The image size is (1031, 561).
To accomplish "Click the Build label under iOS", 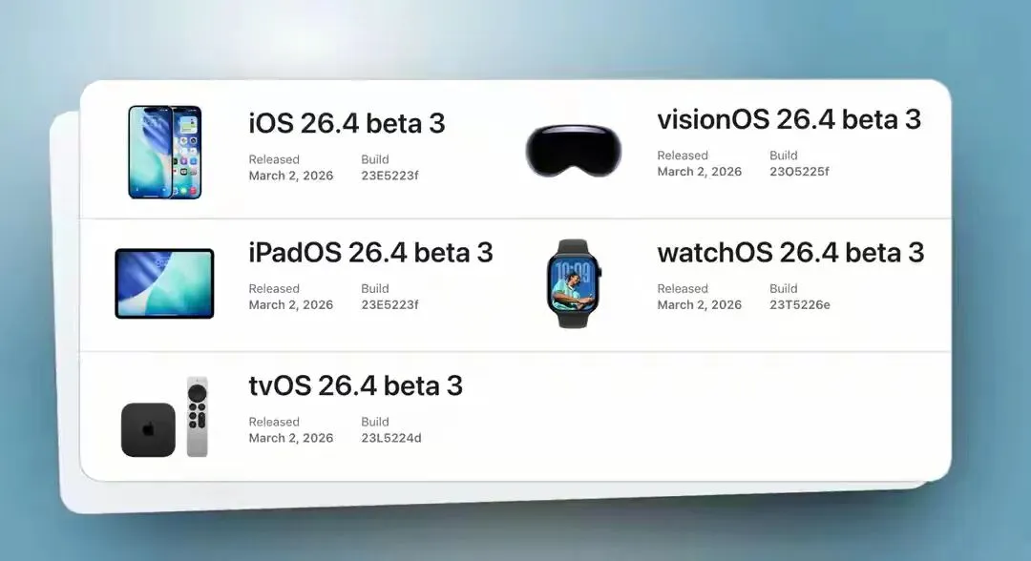I will pyautogui.click(x=375, y=159).
